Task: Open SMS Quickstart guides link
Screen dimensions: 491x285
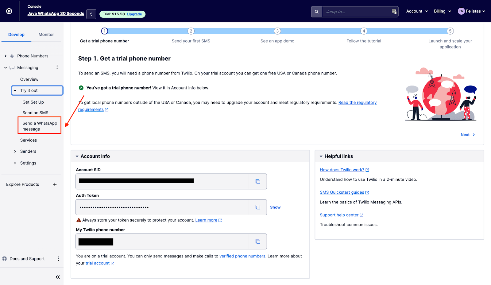Action: (344, 192)
